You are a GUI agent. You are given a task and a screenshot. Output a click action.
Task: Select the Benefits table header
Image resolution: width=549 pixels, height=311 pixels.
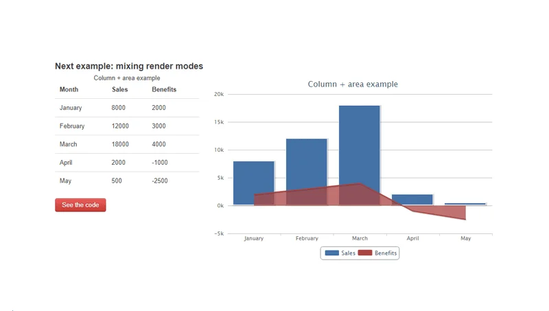[x=164, y=90]
